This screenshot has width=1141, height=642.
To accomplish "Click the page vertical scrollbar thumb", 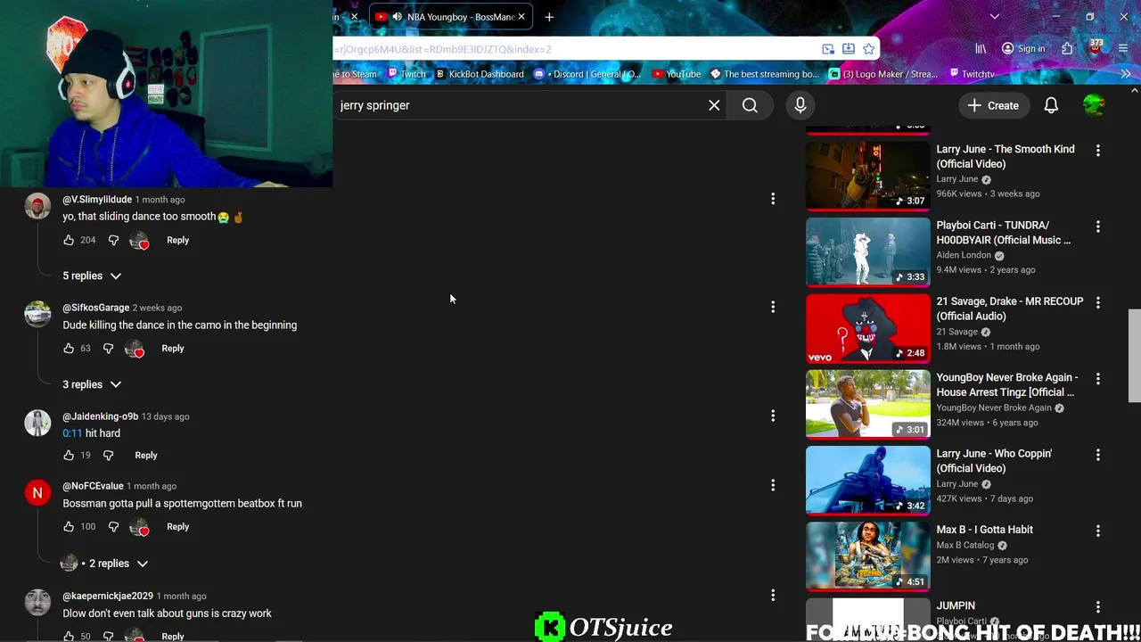I will tap(1134, 356).
